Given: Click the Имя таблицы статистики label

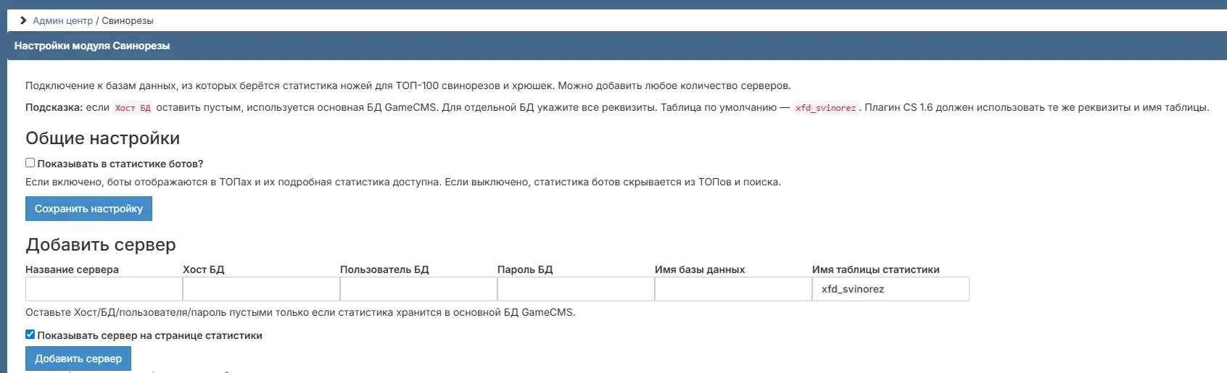Looking at the screenshot, I should 875,269.
